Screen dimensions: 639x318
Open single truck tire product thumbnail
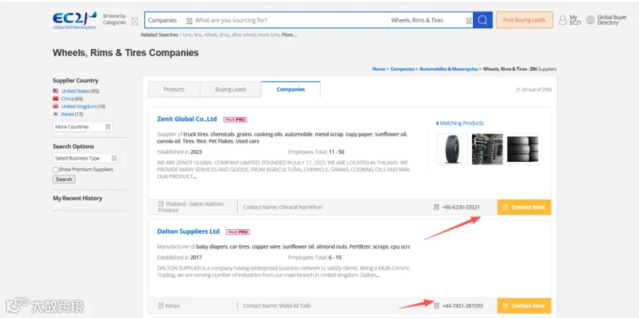[452, 150]
